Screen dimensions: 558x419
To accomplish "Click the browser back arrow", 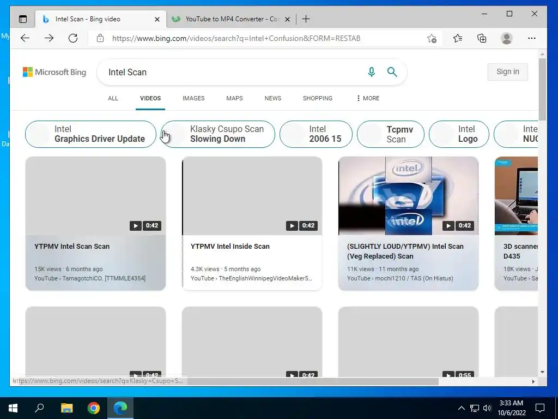I will 25,38.
